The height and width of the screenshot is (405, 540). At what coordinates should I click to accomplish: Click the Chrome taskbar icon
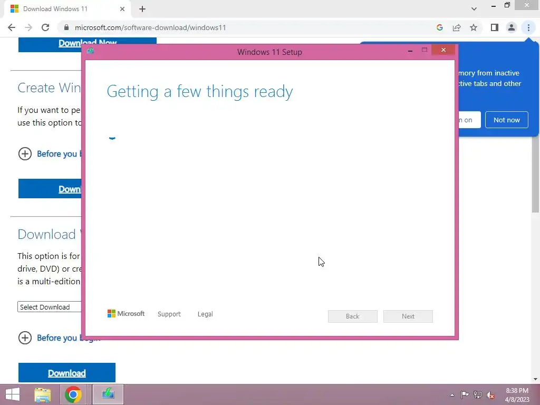pos(73,394)
